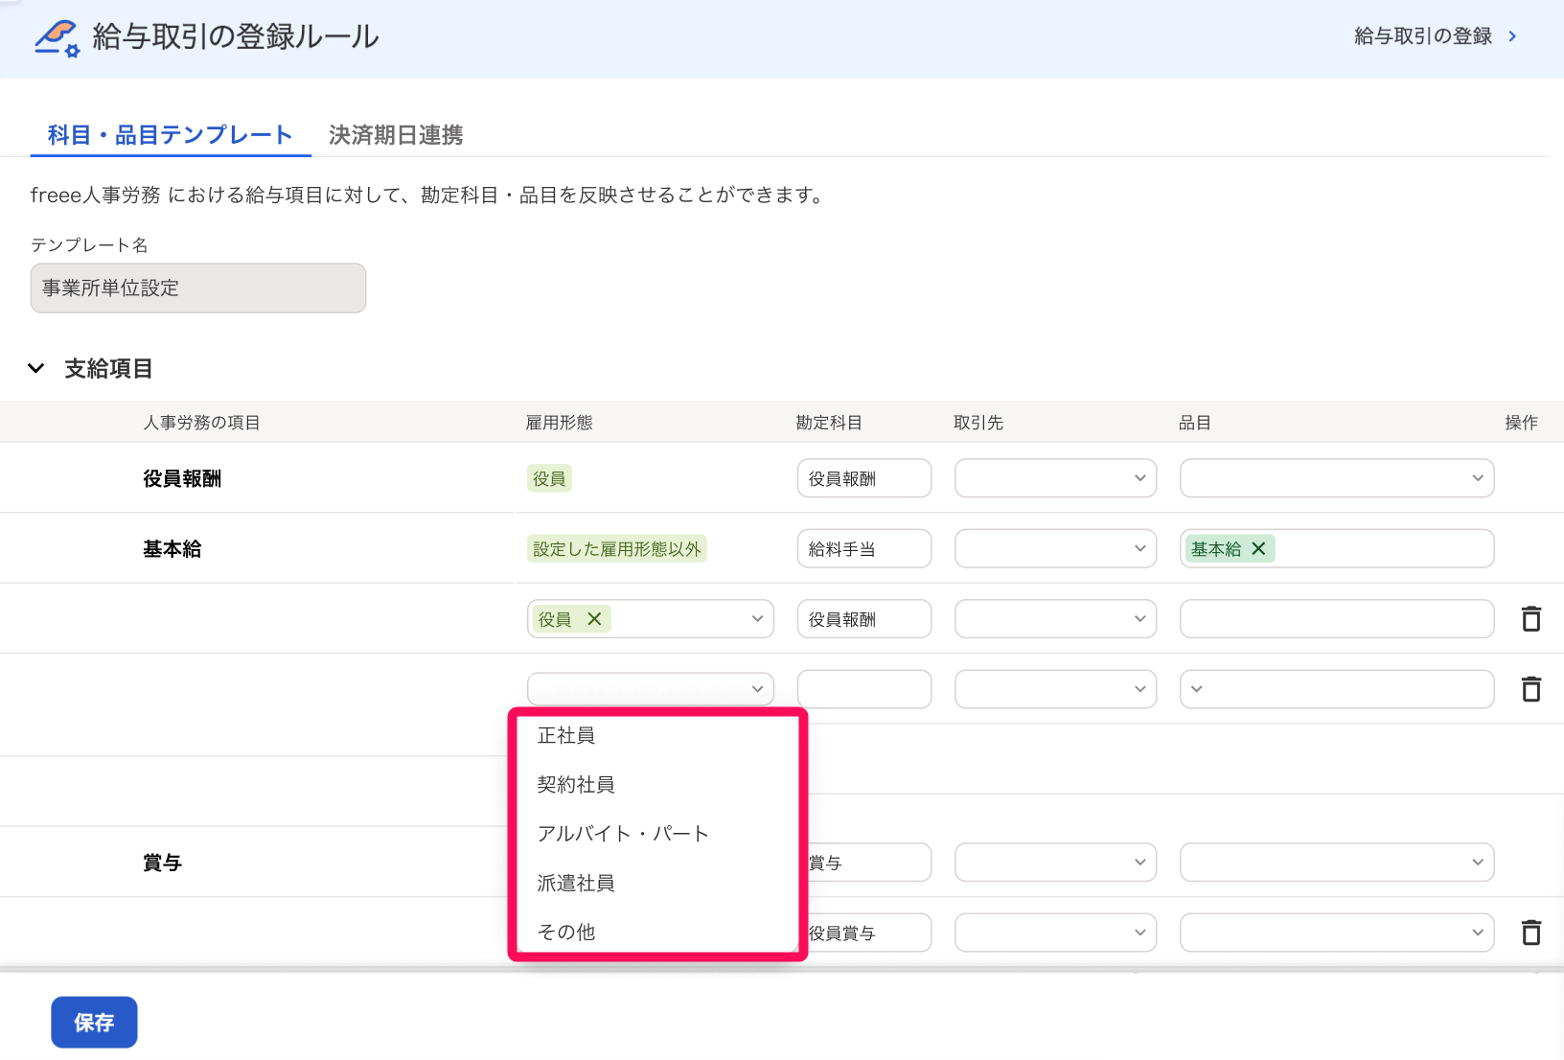Click the 役員賞与 account field
The width and height of the screenshot is (1564, 1060).
click(x=868, y=933)
